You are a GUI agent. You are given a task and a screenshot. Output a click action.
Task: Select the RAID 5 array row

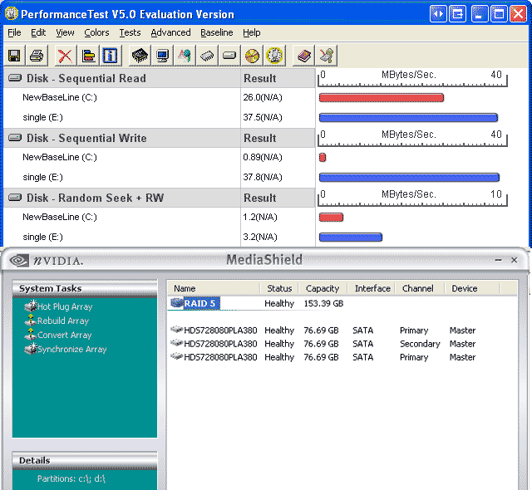click(199, 303)
